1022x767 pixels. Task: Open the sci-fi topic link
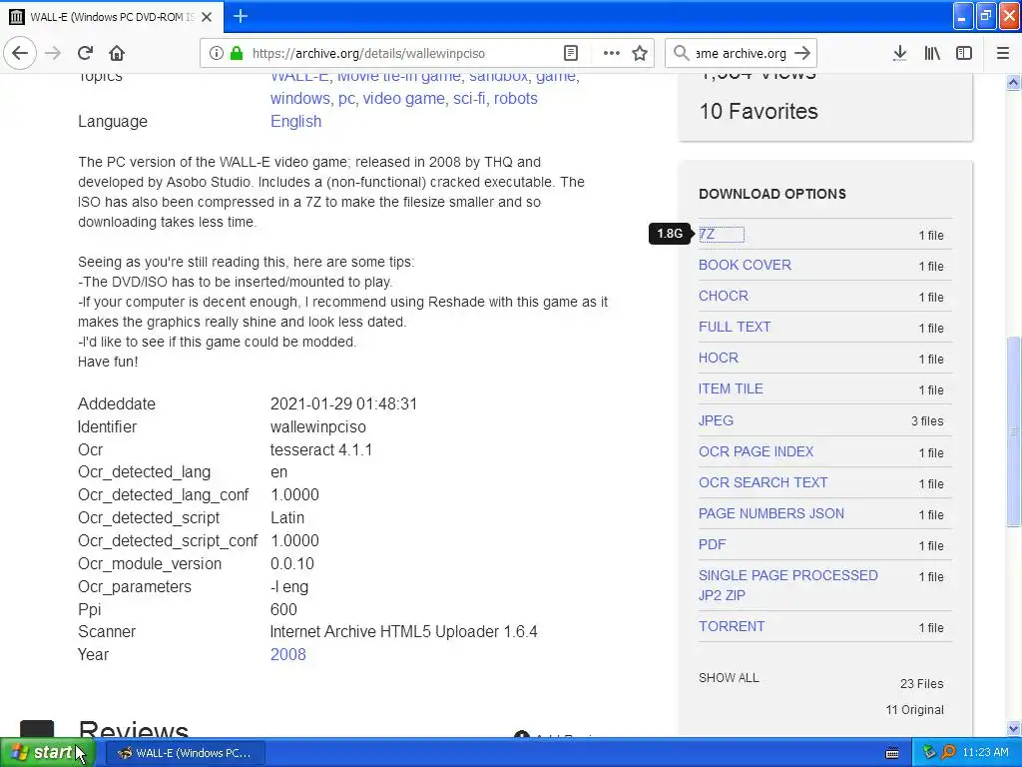(469, 99)
